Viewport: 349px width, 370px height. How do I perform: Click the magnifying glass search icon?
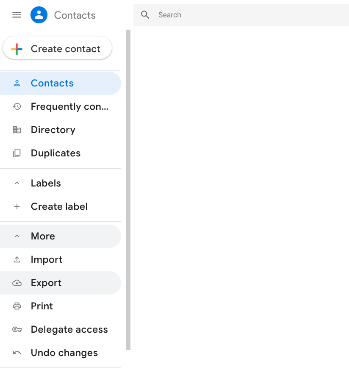[145, 15]
